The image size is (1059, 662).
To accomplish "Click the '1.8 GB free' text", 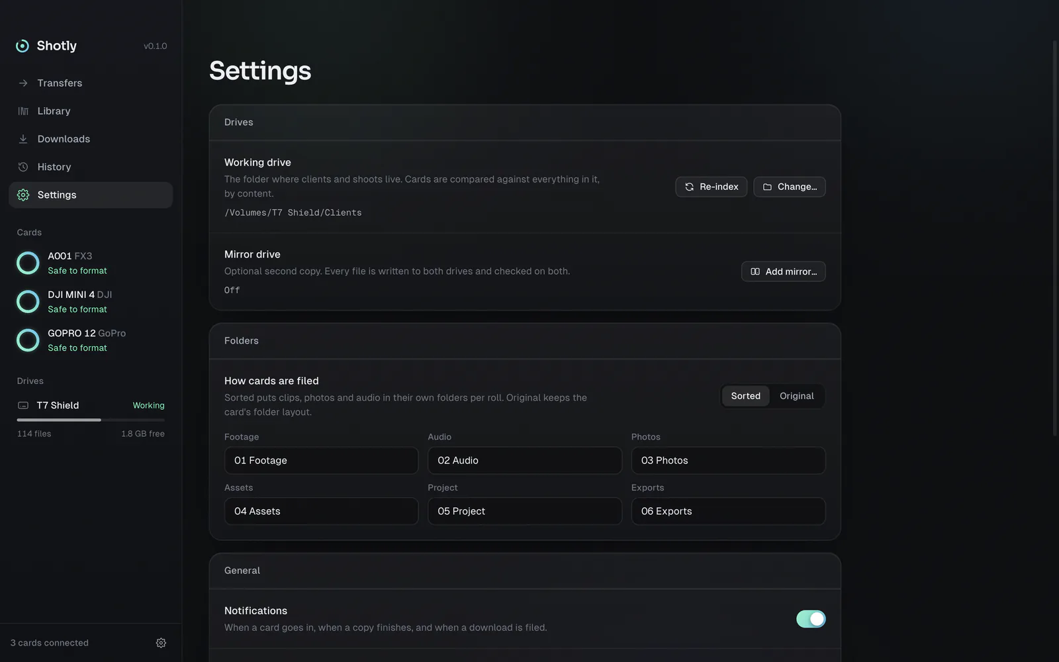I will tap(143, 434).
